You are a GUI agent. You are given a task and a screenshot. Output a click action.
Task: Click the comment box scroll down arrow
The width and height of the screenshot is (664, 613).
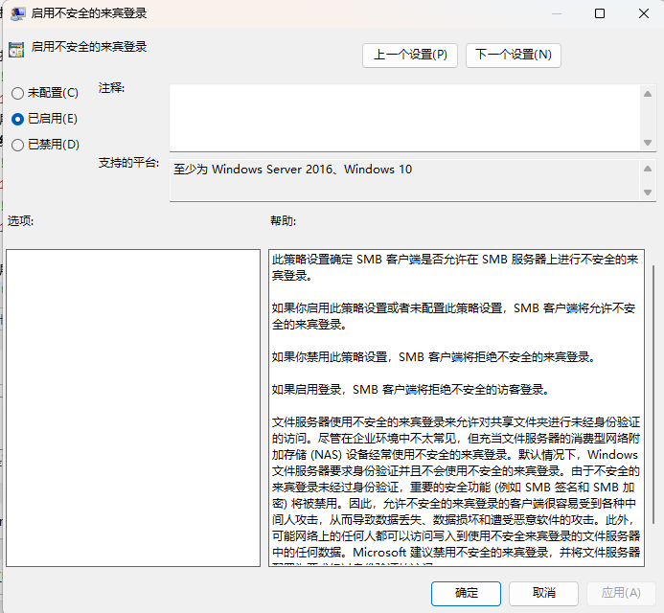point(648,143)
